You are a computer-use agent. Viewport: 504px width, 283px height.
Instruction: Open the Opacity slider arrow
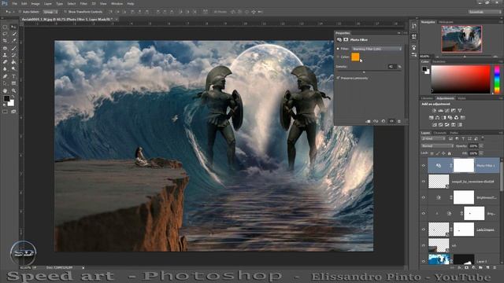(x=481, y=146)
